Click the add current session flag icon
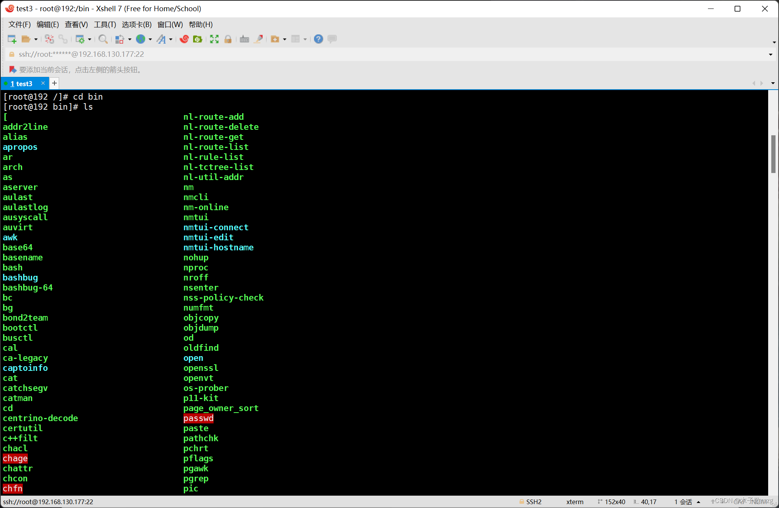 coord(12,70)
